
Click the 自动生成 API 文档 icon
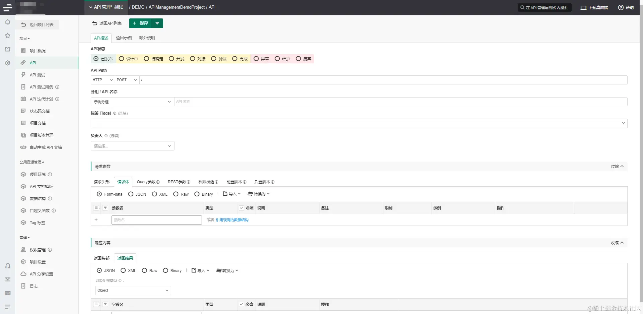point(23,147)
